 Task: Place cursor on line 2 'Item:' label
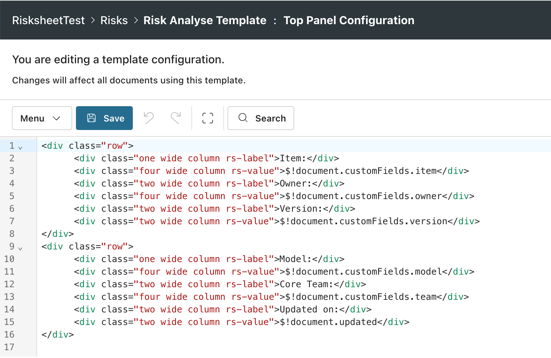[293, 158]
